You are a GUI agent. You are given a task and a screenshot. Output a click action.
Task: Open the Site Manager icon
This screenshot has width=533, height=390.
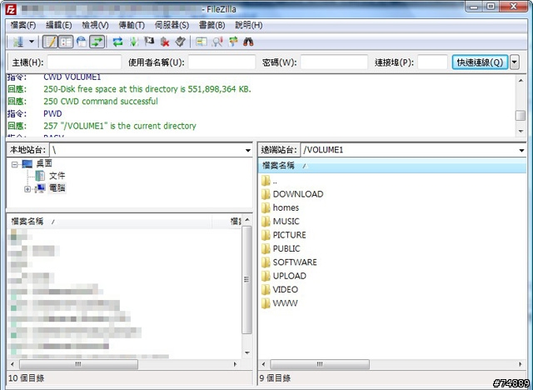(18, 42)
